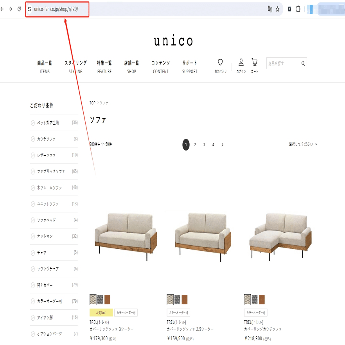Go to results page 3
This screenshot has height=345, width=345.
(204, 145)
